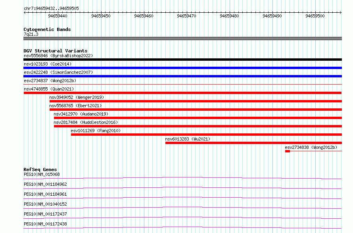Viewport: 353px width, 233px height.
Task: Click the red nsv3412970 variant bar
Action: pos(198,118)
